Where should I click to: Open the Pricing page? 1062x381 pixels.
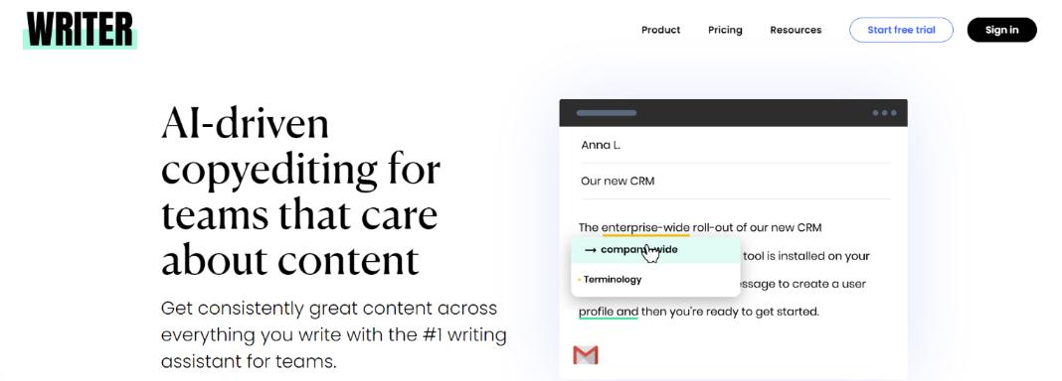pos(725,30)
